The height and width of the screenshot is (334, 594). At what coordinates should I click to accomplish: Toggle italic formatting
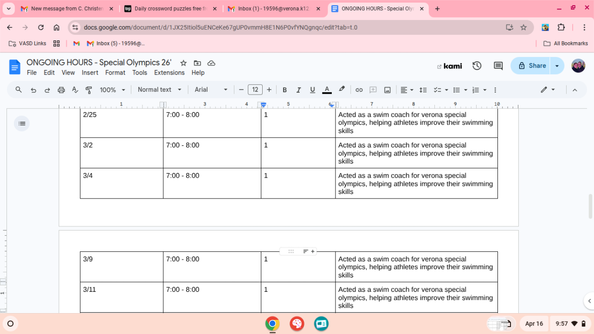[298, 90]
